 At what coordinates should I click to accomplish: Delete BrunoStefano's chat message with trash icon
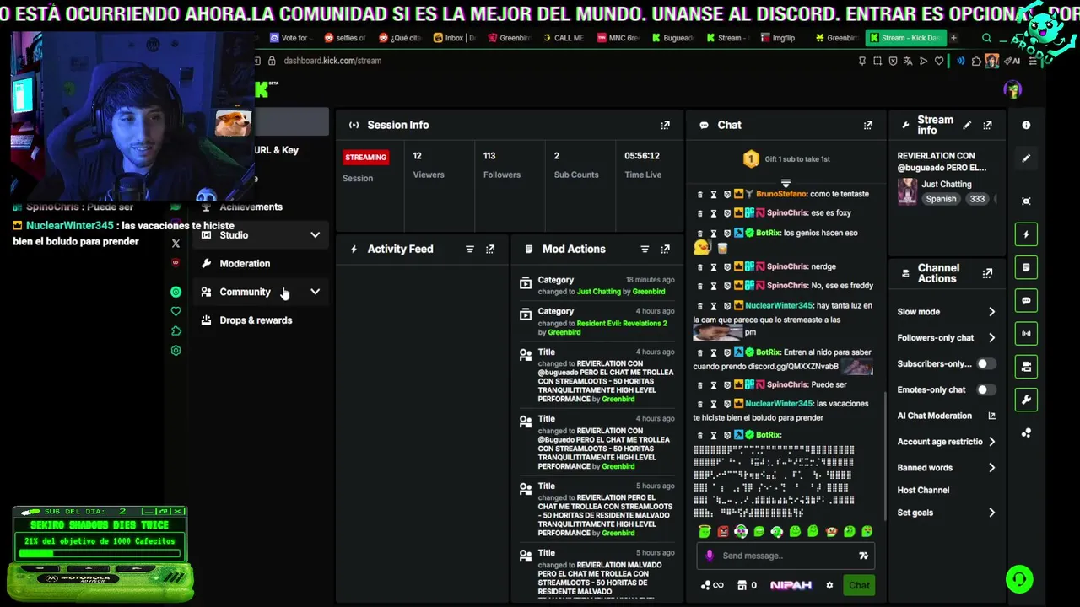tap(699, 194)
